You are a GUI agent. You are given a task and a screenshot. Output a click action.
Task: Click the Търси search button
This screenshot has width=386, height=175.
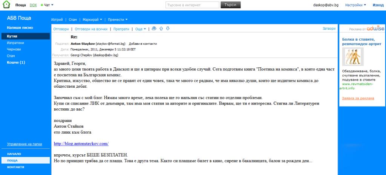(x=230, y=5)
